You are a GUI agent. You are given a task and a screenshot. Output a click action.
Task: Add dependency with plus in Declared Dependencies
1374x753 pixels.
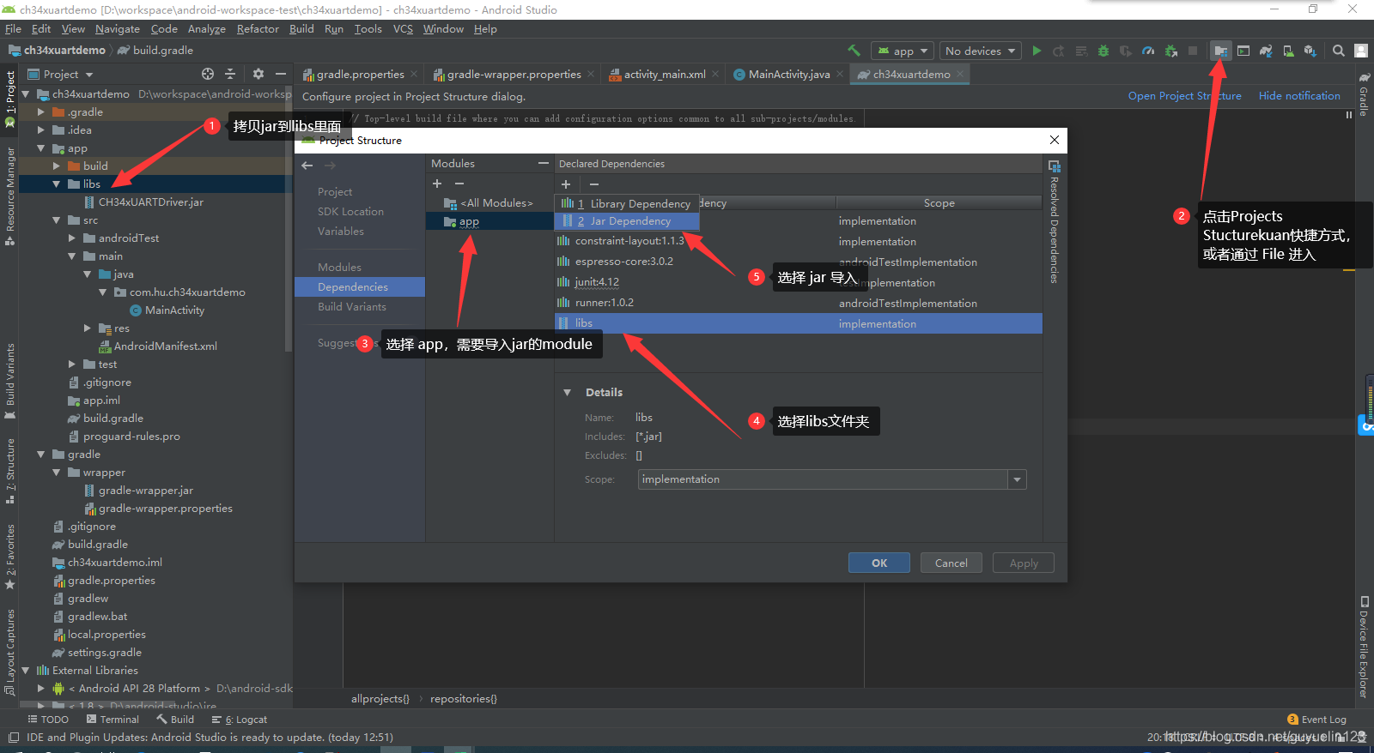click(x=566, y=184)
